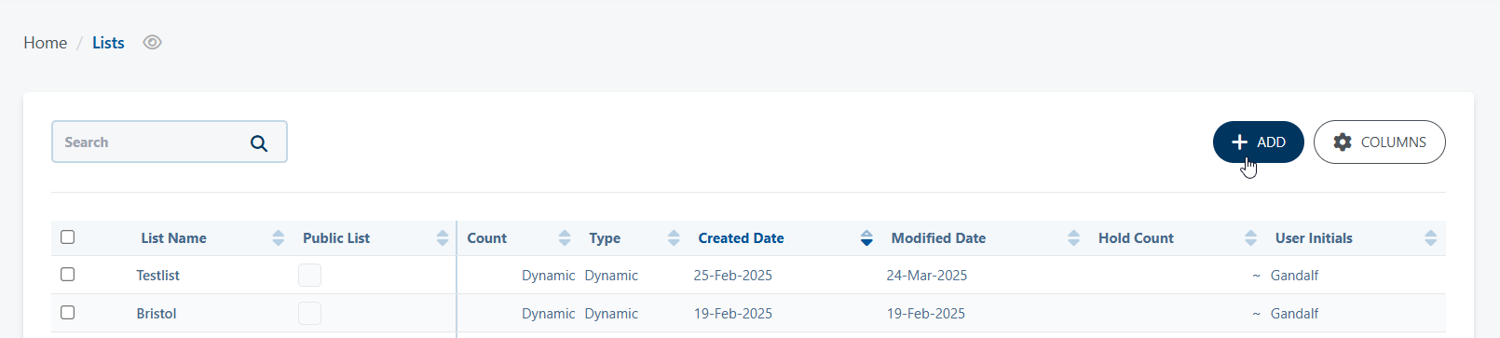Click the eye icon beside Lists breadcrumb
Viewport: 1500px width, 338px height.
(x=152, y=43)
